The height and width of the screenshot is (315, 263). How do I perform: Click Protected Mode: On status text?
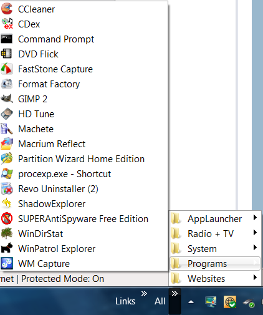[x=62, y=279]
